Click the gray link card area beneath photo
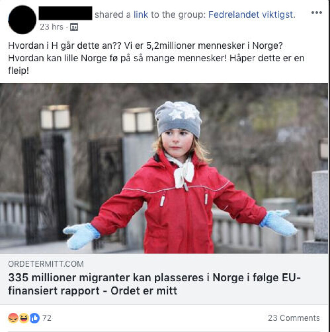Viewport: 330px width, 332px height. click(x=164, y=279)
